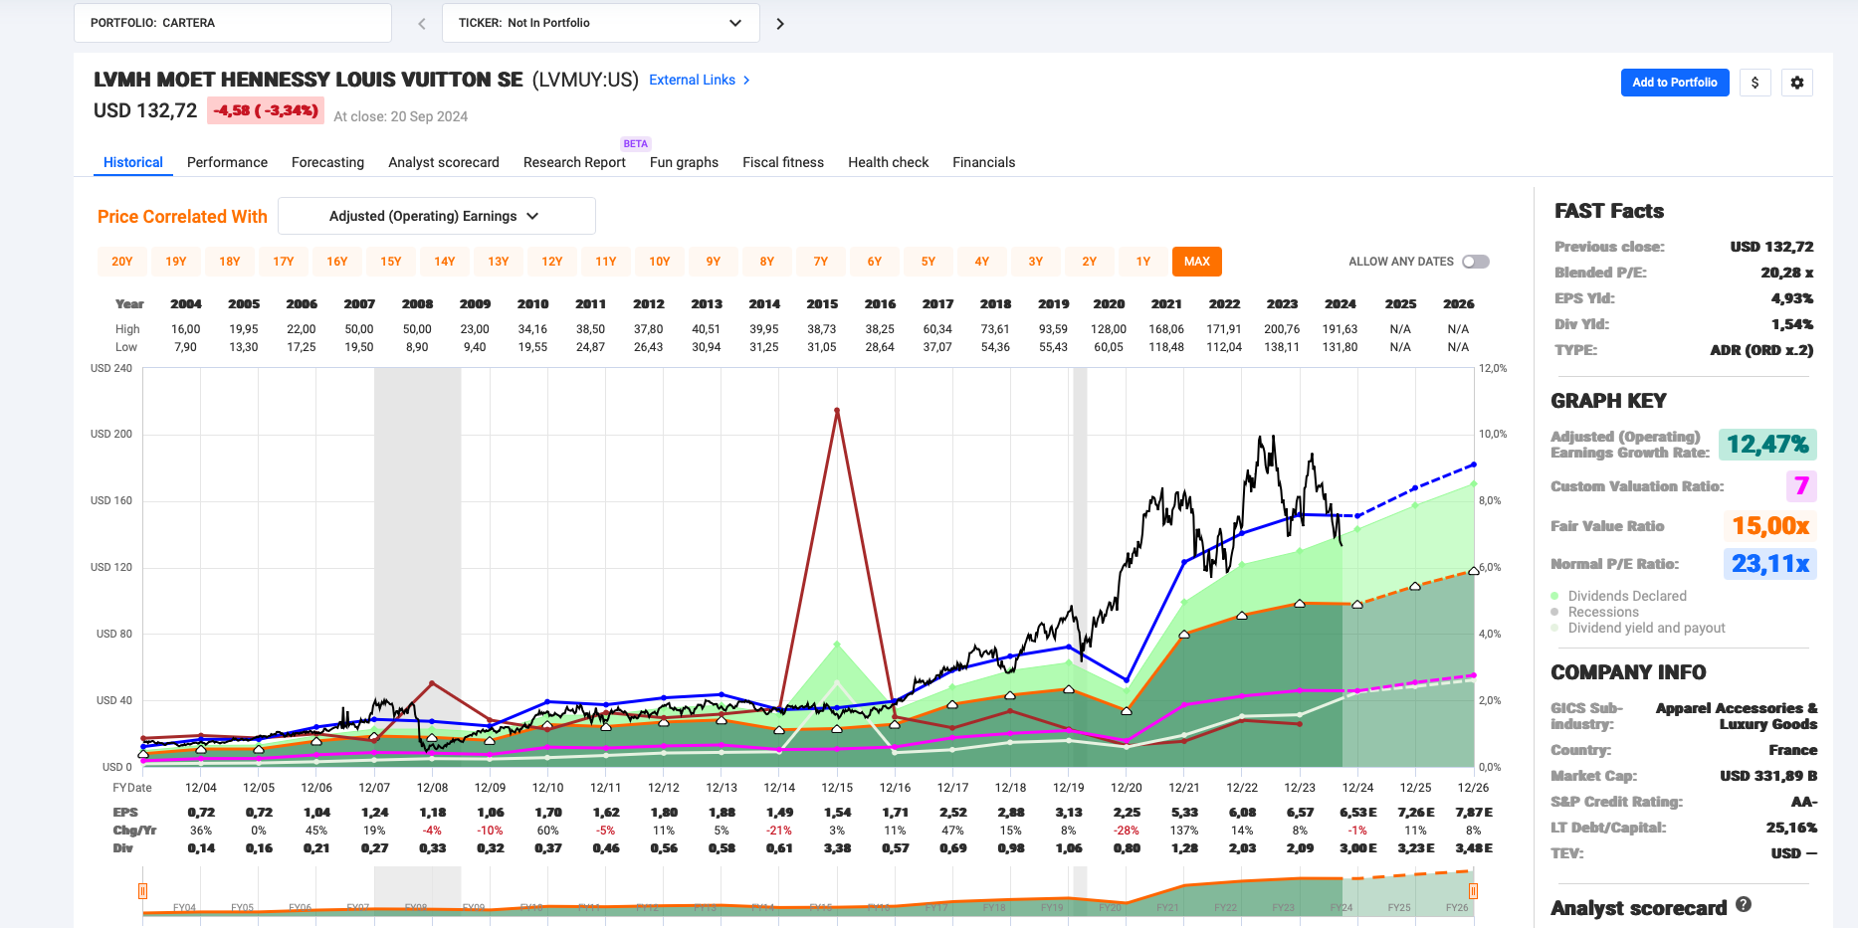This screenshot has height=928, width=1858.
Task: Open the Fun graphs tab
Action: click(x=684, y=162)
